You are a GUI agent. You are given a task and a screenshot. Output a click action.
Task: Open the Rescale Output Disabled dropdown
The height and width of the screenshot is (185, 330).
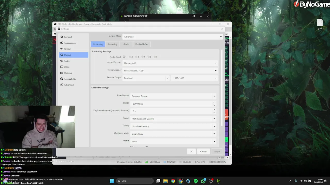pyautogui.click(x=146, y=78)
